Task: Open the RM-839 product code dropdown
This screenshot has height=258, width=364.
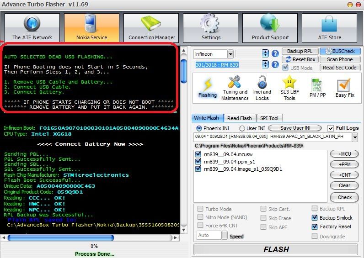Action: [355, 137]
